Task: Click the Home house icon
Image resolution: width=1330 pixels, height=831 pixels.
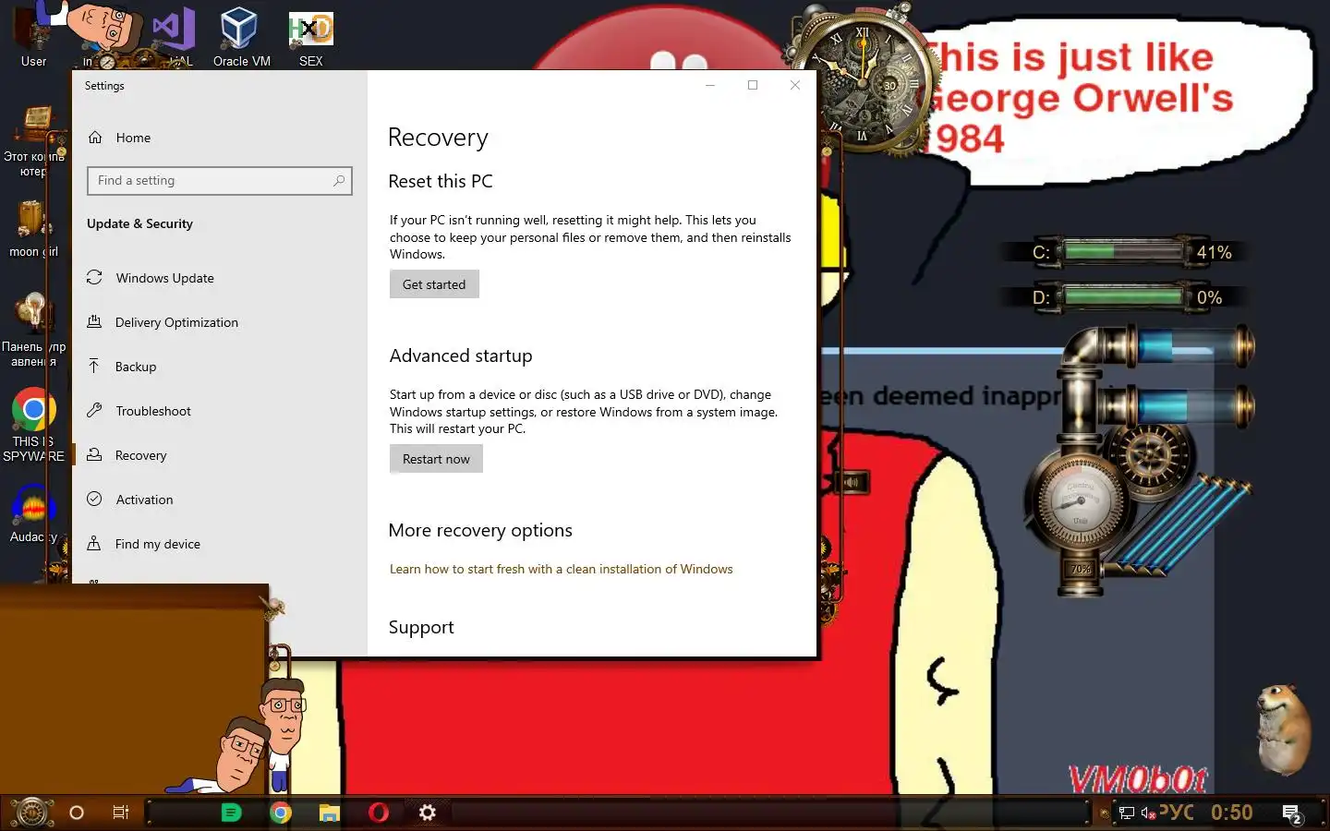Action: click(x=94, y=137)
